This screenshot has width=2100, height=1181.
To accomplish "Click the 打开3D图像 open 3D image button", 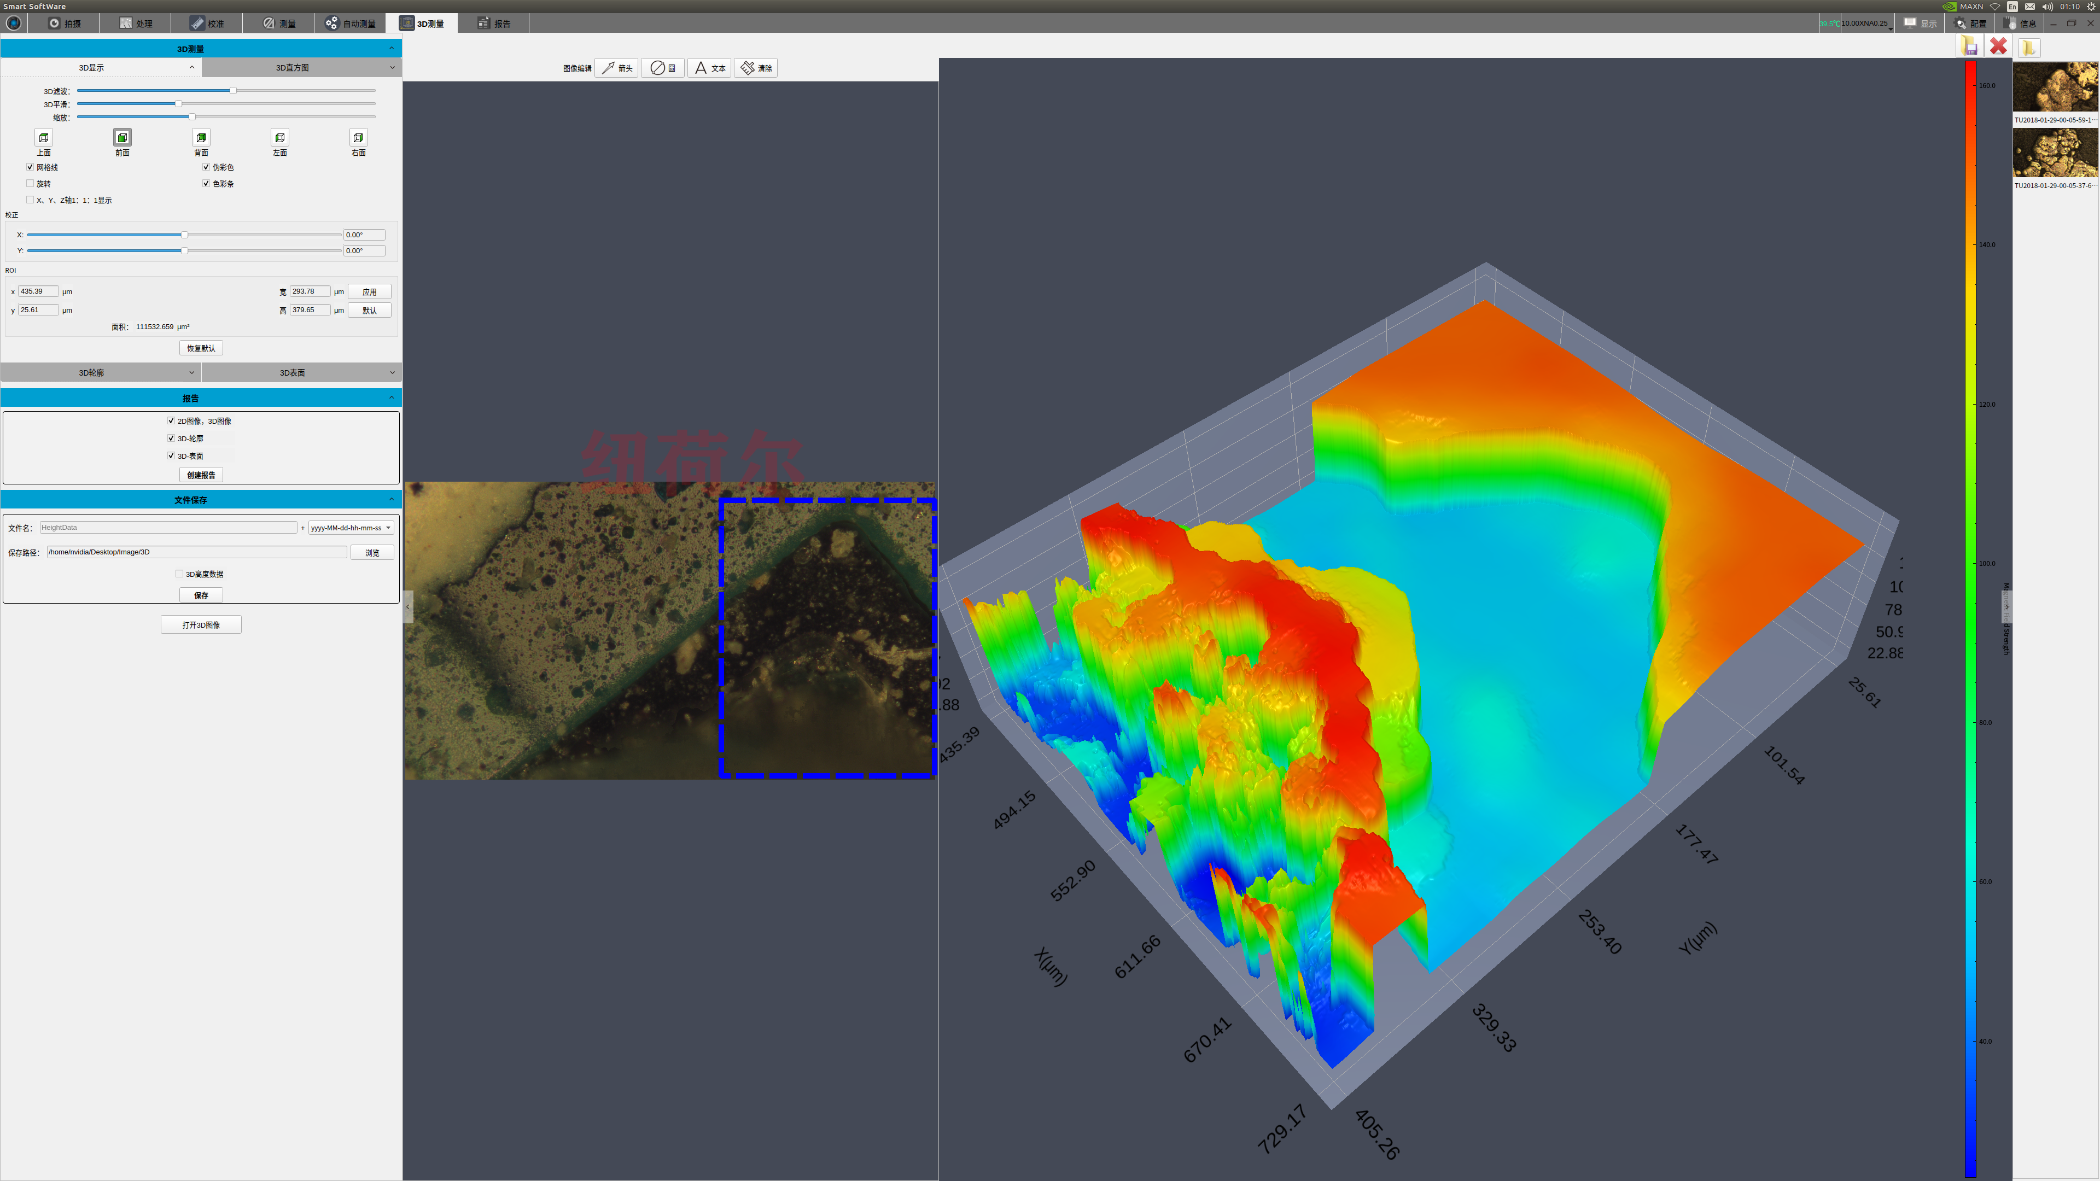I will tap(201, 624).
